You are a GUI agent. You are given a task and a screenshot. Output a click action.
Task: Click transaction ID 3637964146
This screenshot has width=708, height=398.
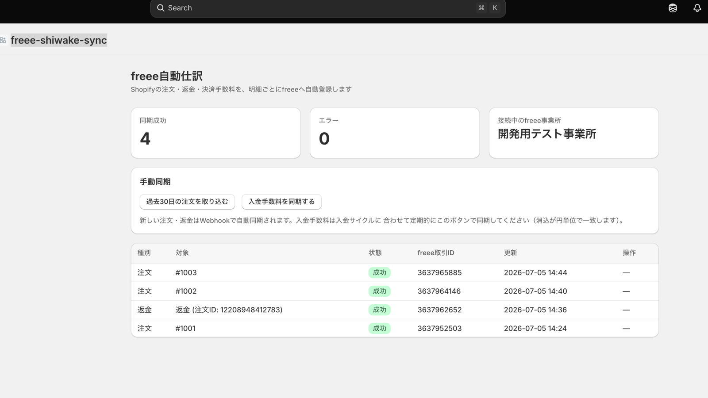[439, 291]
